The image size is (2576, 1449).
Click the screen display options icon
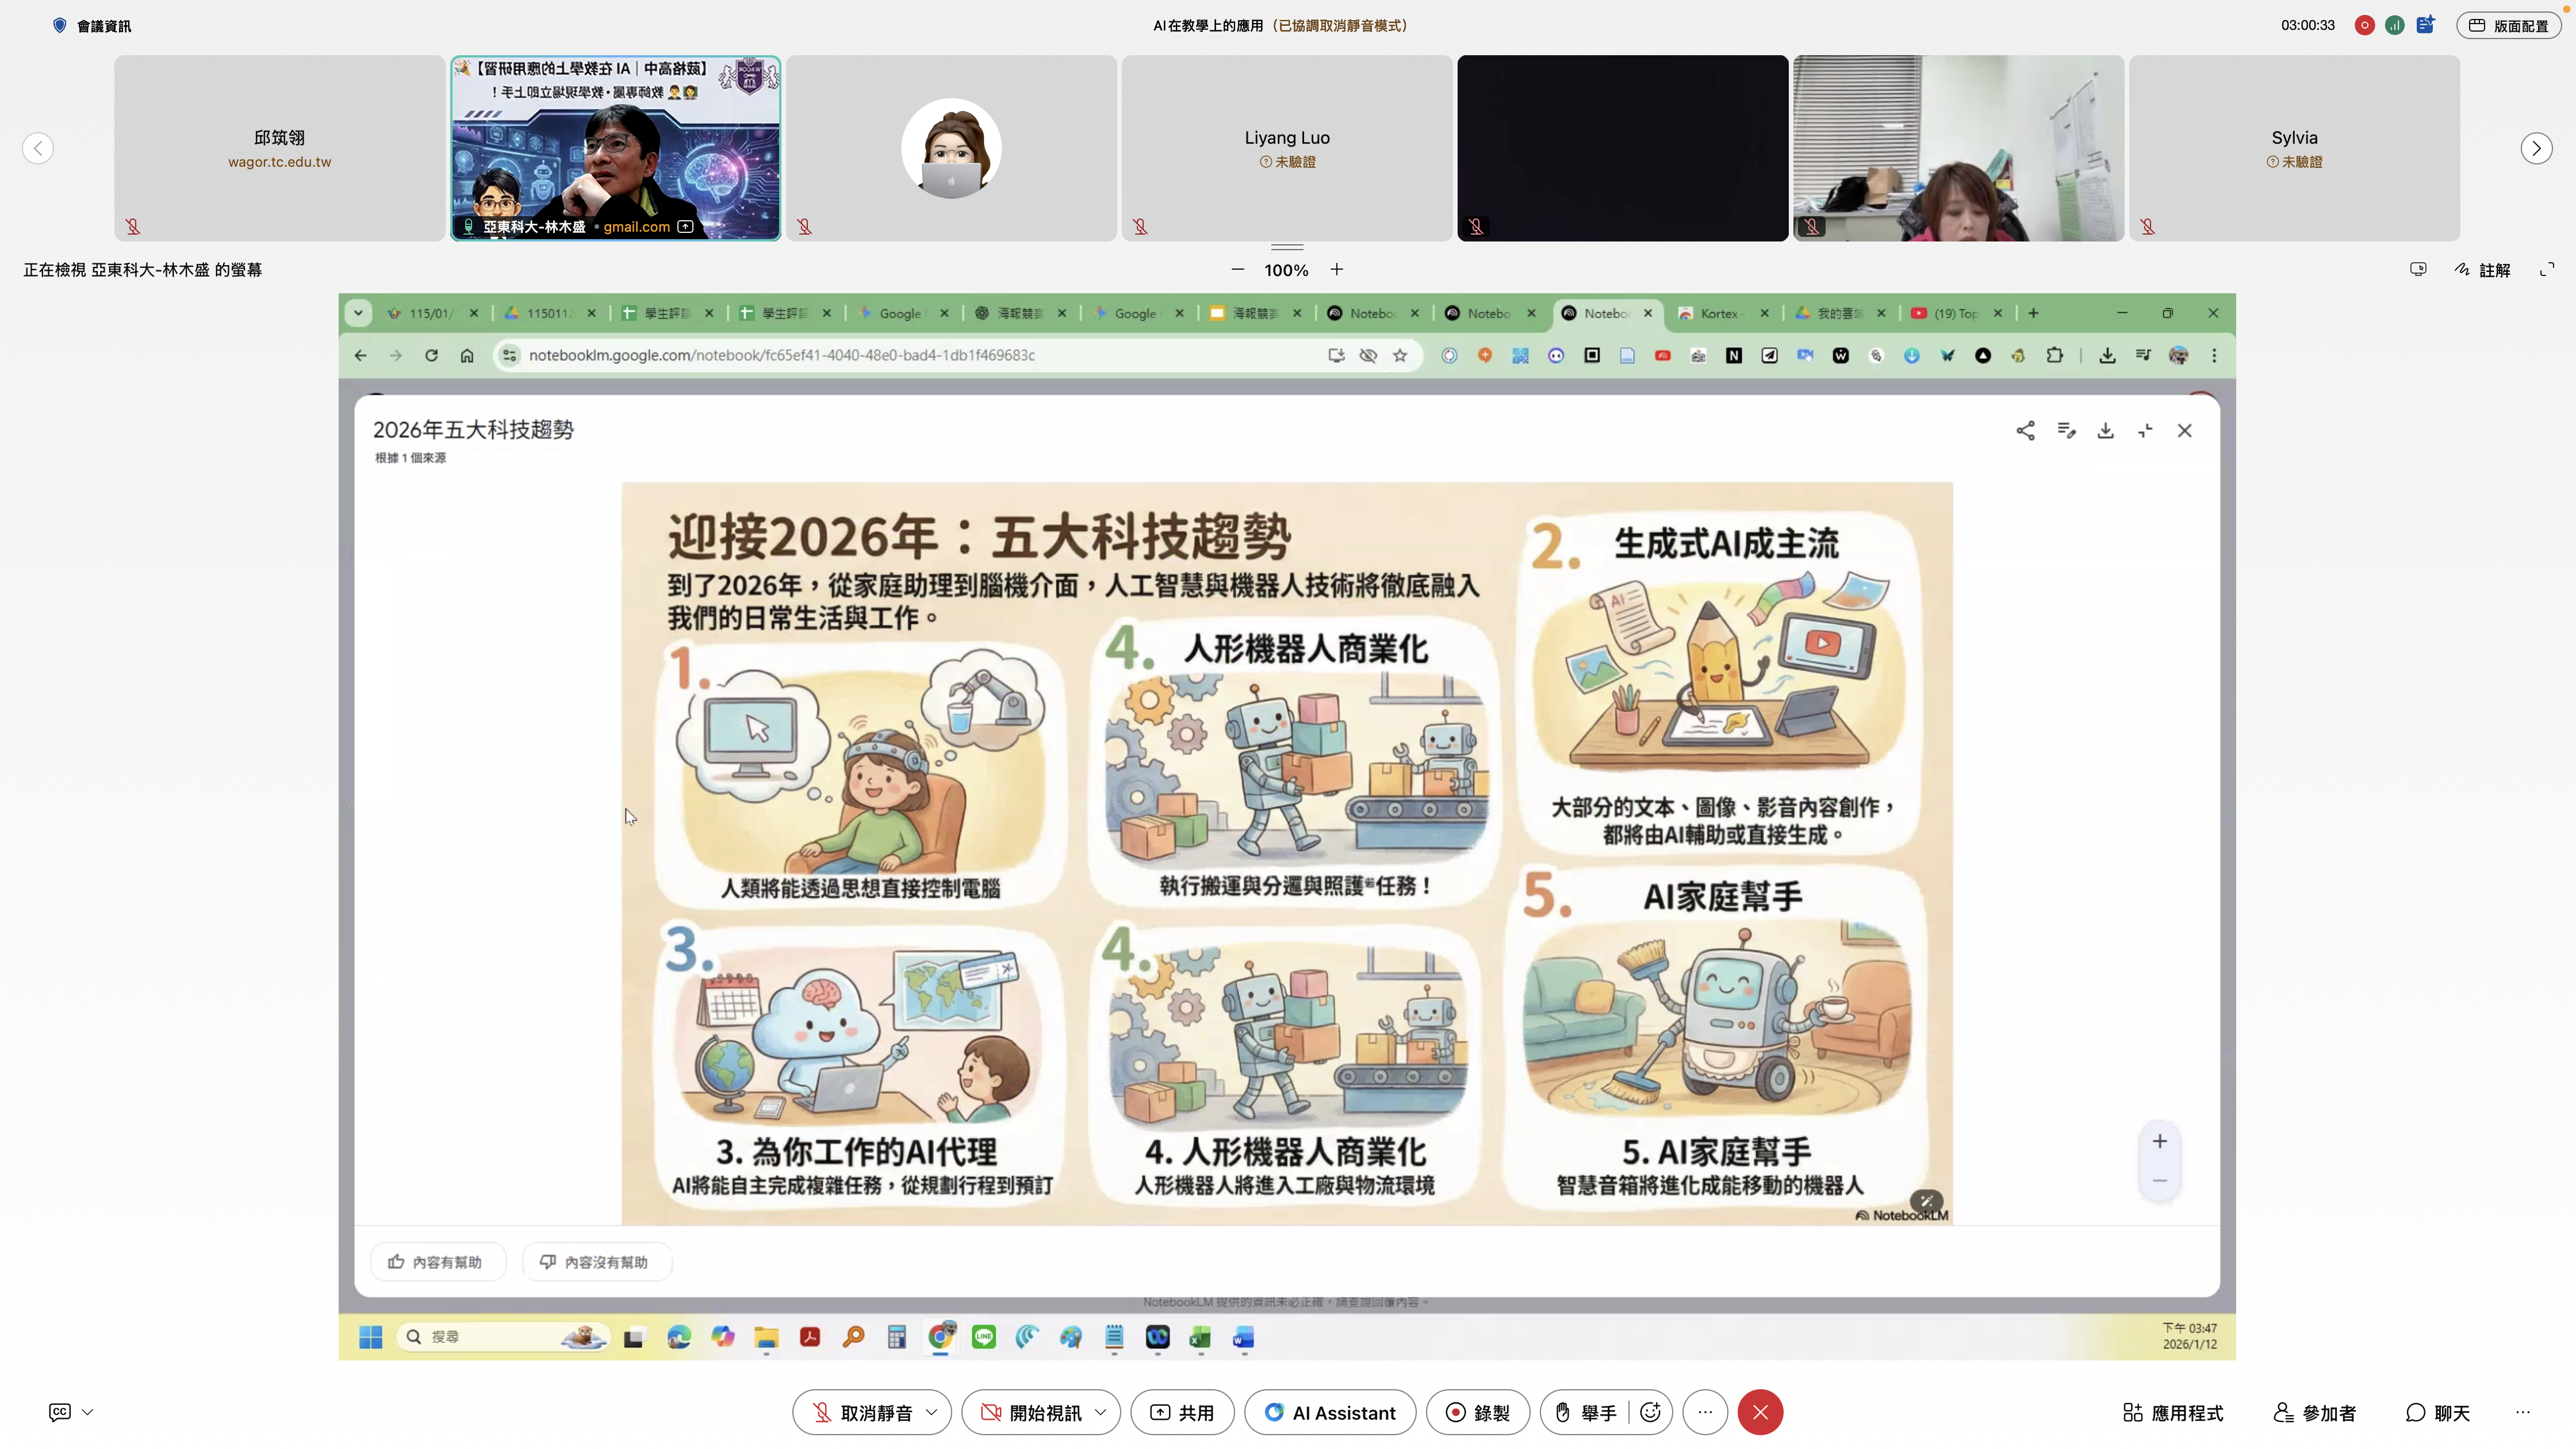pos(2417,269)
